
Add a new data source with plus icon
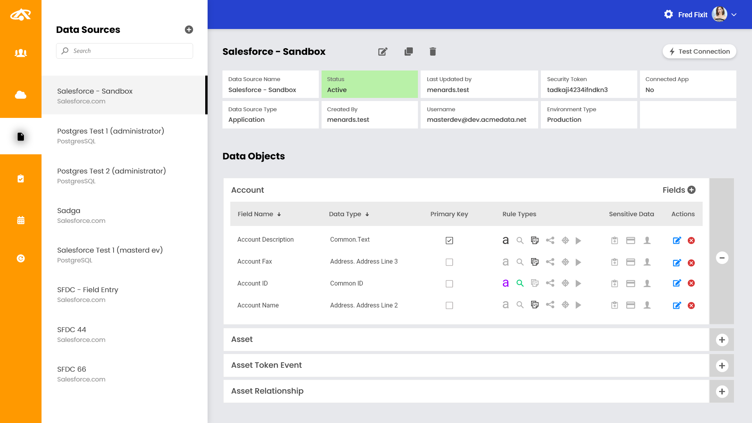click(189, 30)
